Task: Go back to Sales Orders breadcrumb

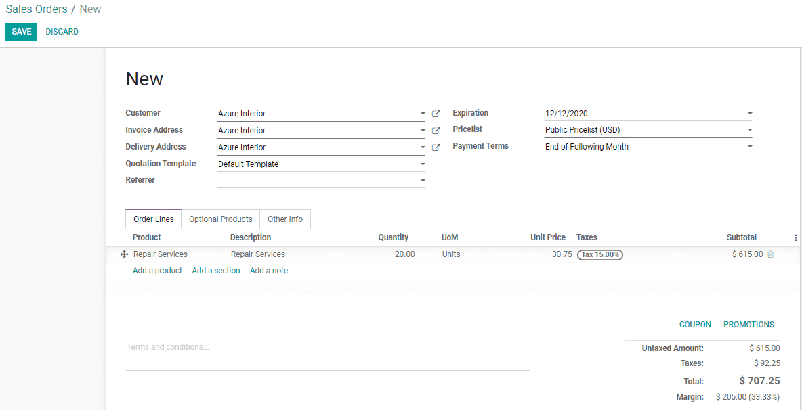Action: tap(37, 9)
